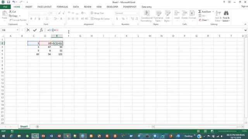Click Format cells icon in Cells group
The height and width of the screenshot is (139, 248).
point(192,14)
